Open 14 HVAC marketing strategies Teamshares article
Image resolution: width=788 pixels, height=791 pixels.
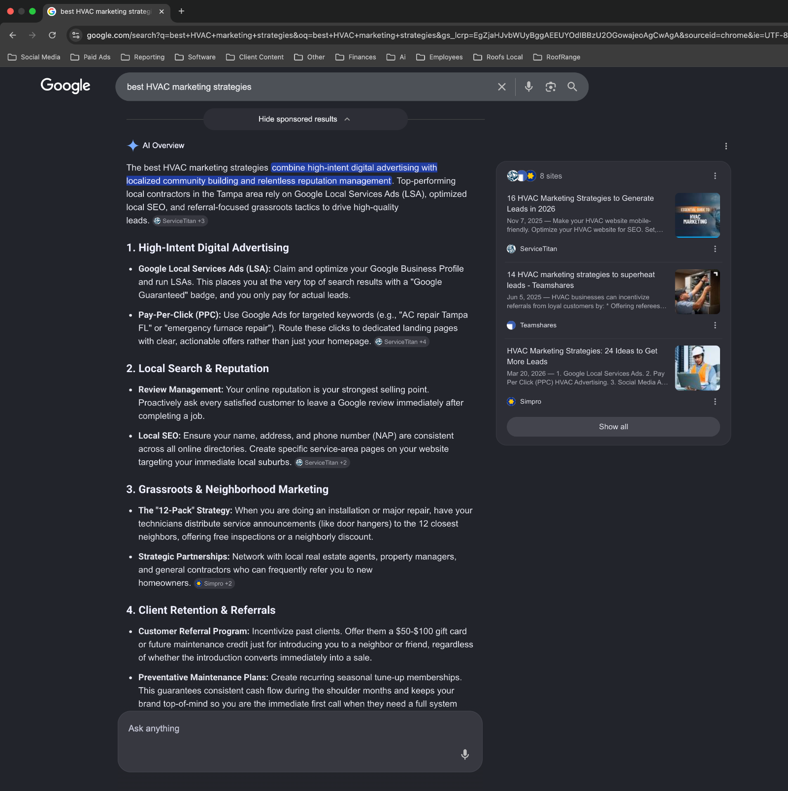coord(581,280)
